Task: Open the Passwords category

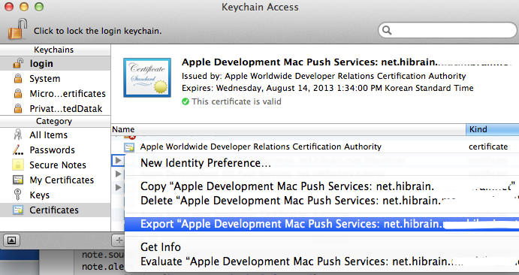Action: click(56, 150)
